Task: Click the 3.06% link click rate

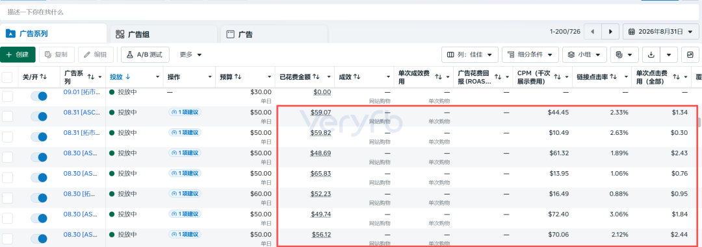Action: (x=619, y=214)
